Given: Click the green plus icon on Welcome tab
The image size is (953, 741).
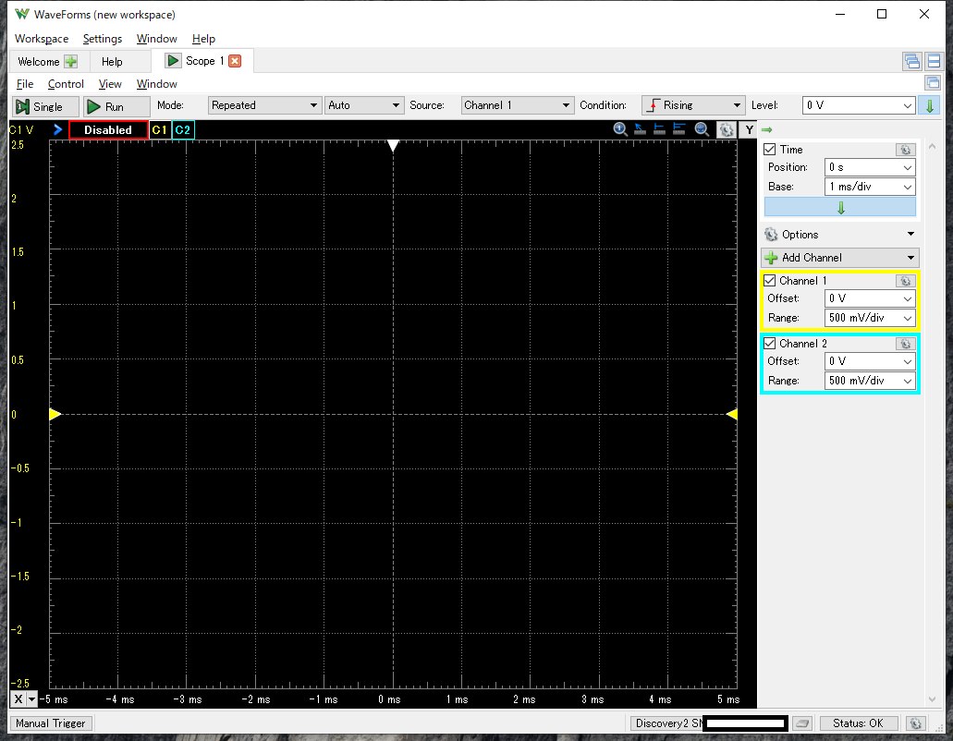Looking at the screenshot, I should pos(71,61).
